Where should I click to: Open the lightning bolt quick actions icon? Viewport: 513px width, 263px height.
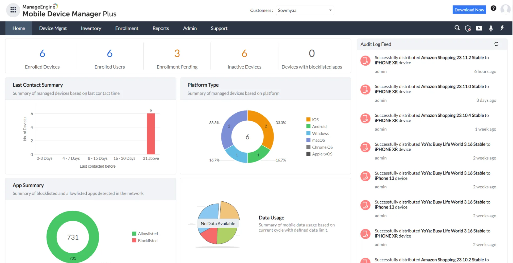tap(502, 28)
